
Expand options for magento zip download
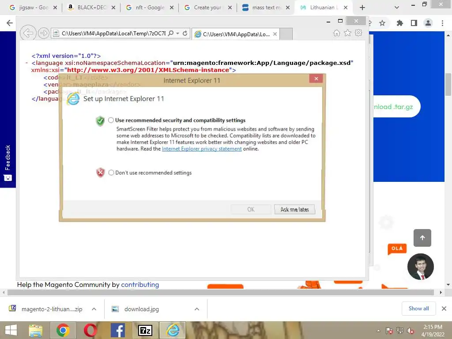94,309
